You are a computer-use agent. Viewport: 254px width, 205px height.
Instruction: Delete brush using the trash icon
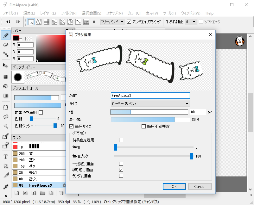[61, 193]
